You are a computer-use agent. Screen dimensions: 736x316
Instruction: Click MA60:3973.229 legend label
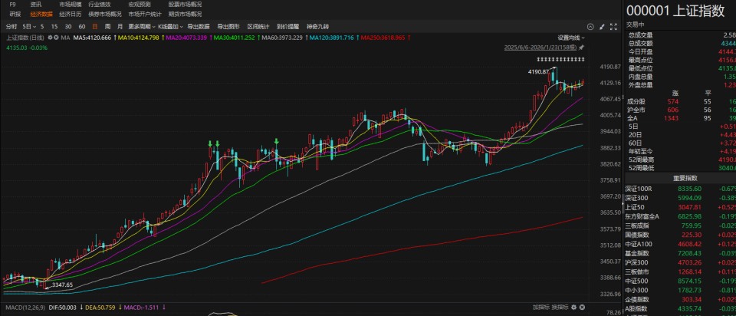click(x=282, y=38)
